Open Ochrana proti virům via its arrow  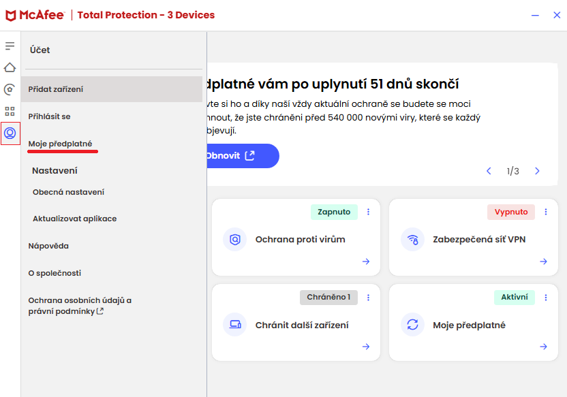click(366, 261)
